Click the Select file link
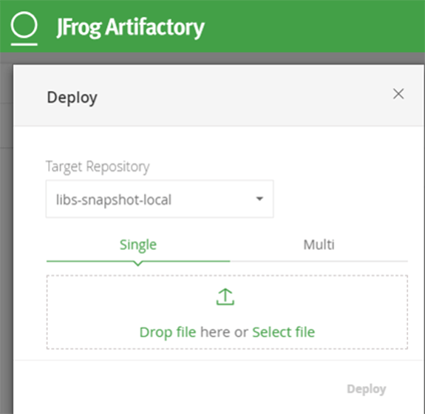Screen dimensions: 425x414 (284, 332)
